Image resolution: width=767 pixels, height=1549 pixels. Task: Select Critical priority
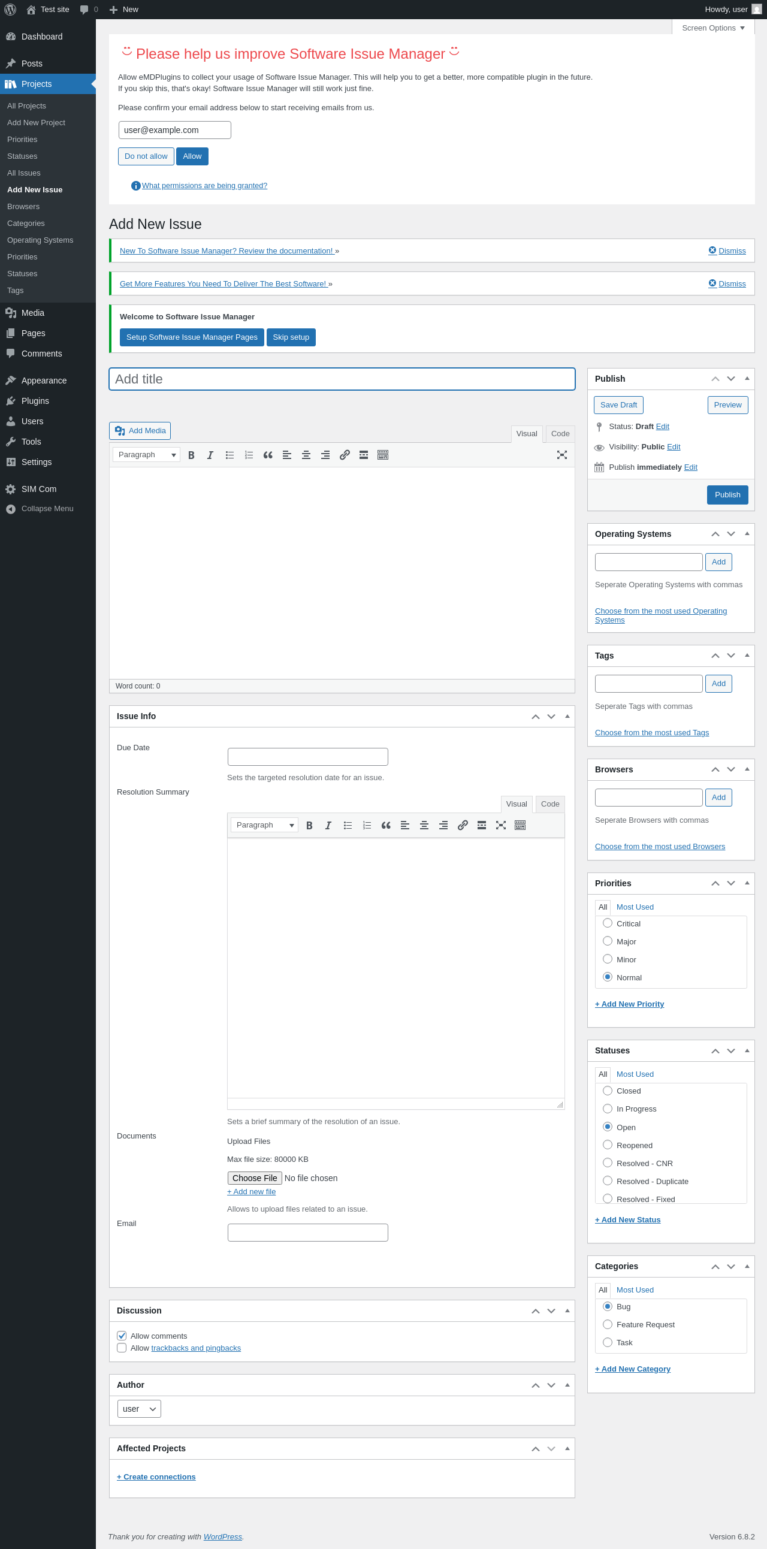coord(608,923)
